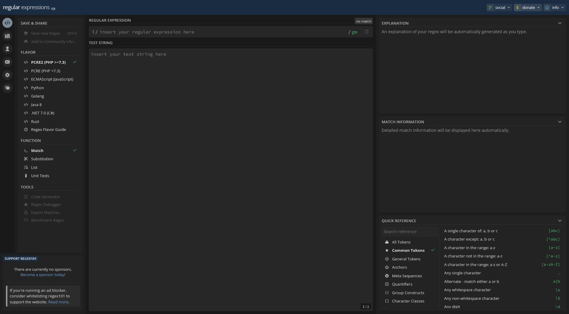Open the donate dropdown
Viewport: 569px width, 314px height.
coord(528,7)
